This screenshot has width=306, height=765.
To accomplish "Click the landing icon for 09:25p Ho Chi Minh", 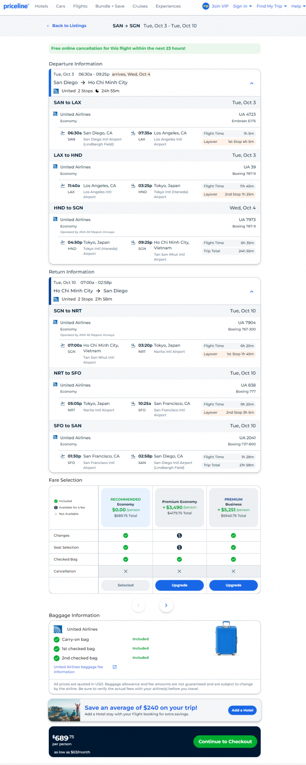I will (x=133, y=242).
